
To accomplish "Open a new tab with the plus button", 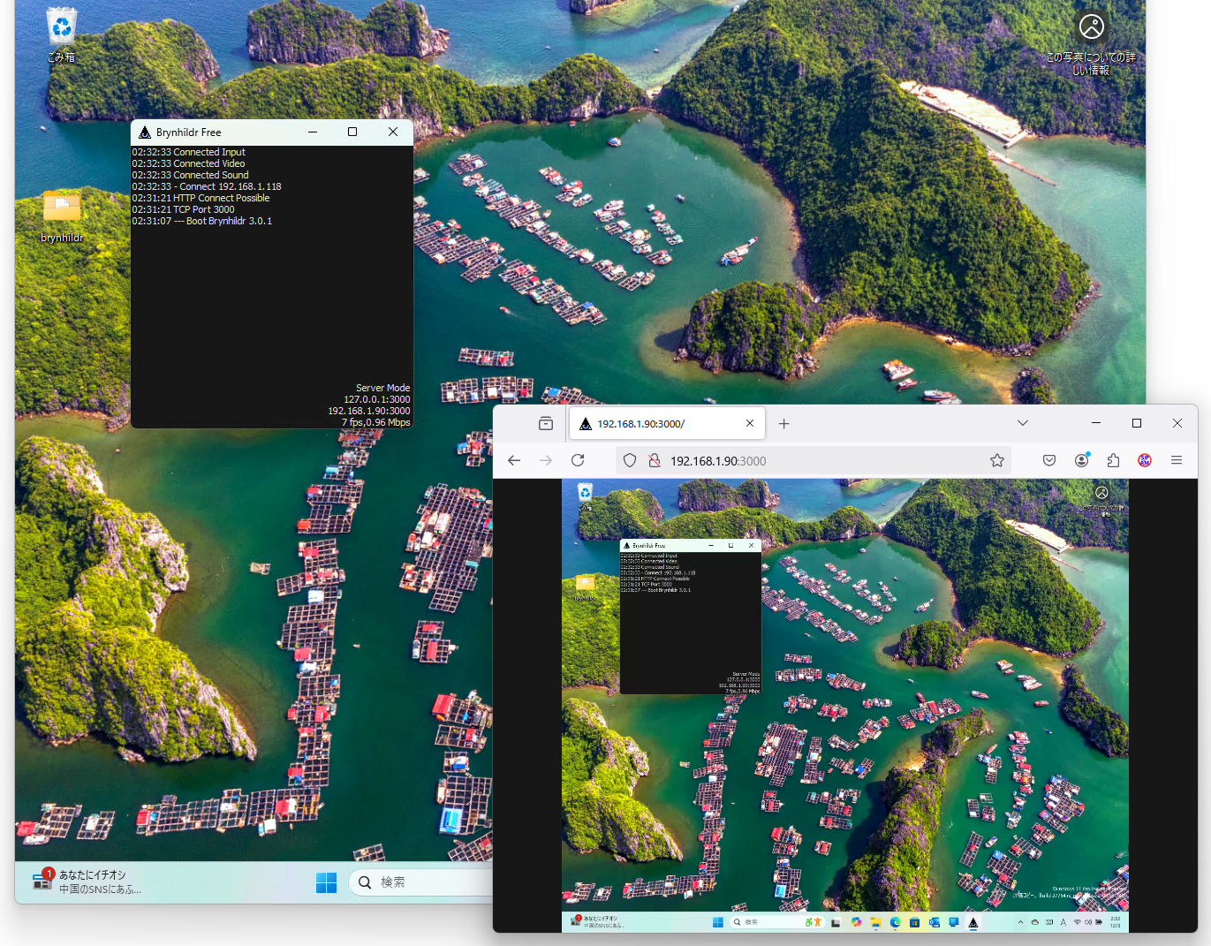I will coord(783,423).
